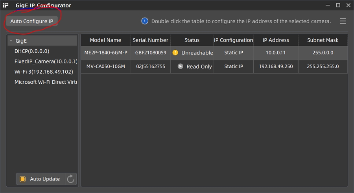Select DHCP(0.0.0.0) network interface
Screen dimensions: 354x193
click(32, 51)
